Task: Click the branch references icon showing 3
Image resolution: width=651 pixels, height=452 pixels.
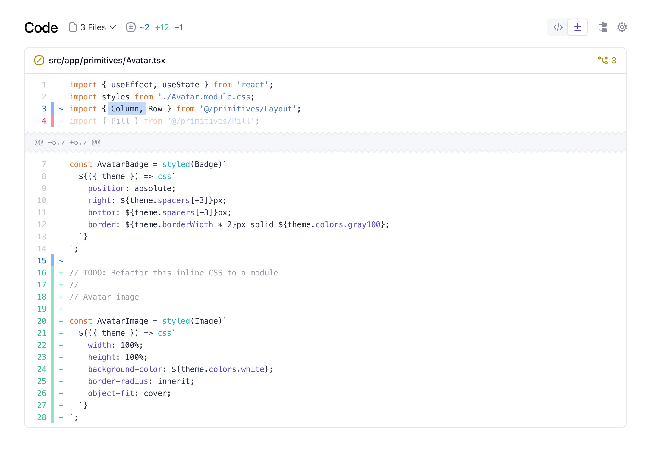Action: tap(603, 60)
